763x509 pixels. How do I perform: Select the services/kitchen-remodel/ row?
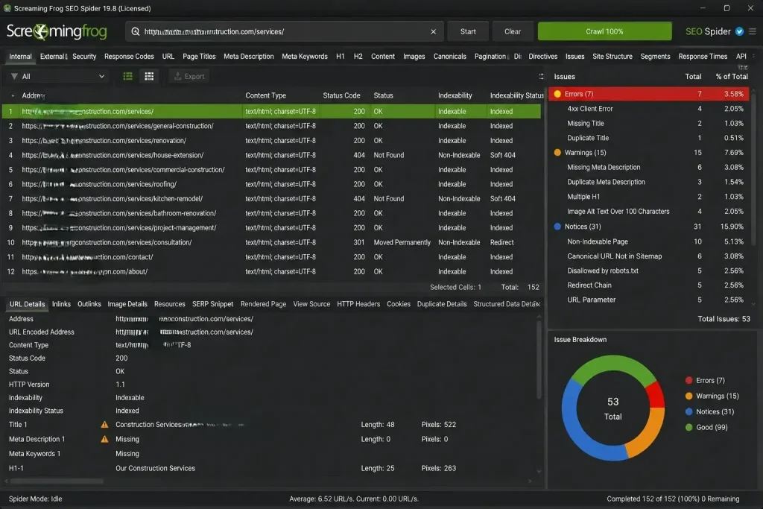pyautogui.click(x=271, y=198)
